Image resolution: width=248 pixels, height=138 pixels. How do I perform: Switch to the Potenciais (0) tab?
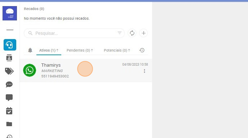click(117, 50)
